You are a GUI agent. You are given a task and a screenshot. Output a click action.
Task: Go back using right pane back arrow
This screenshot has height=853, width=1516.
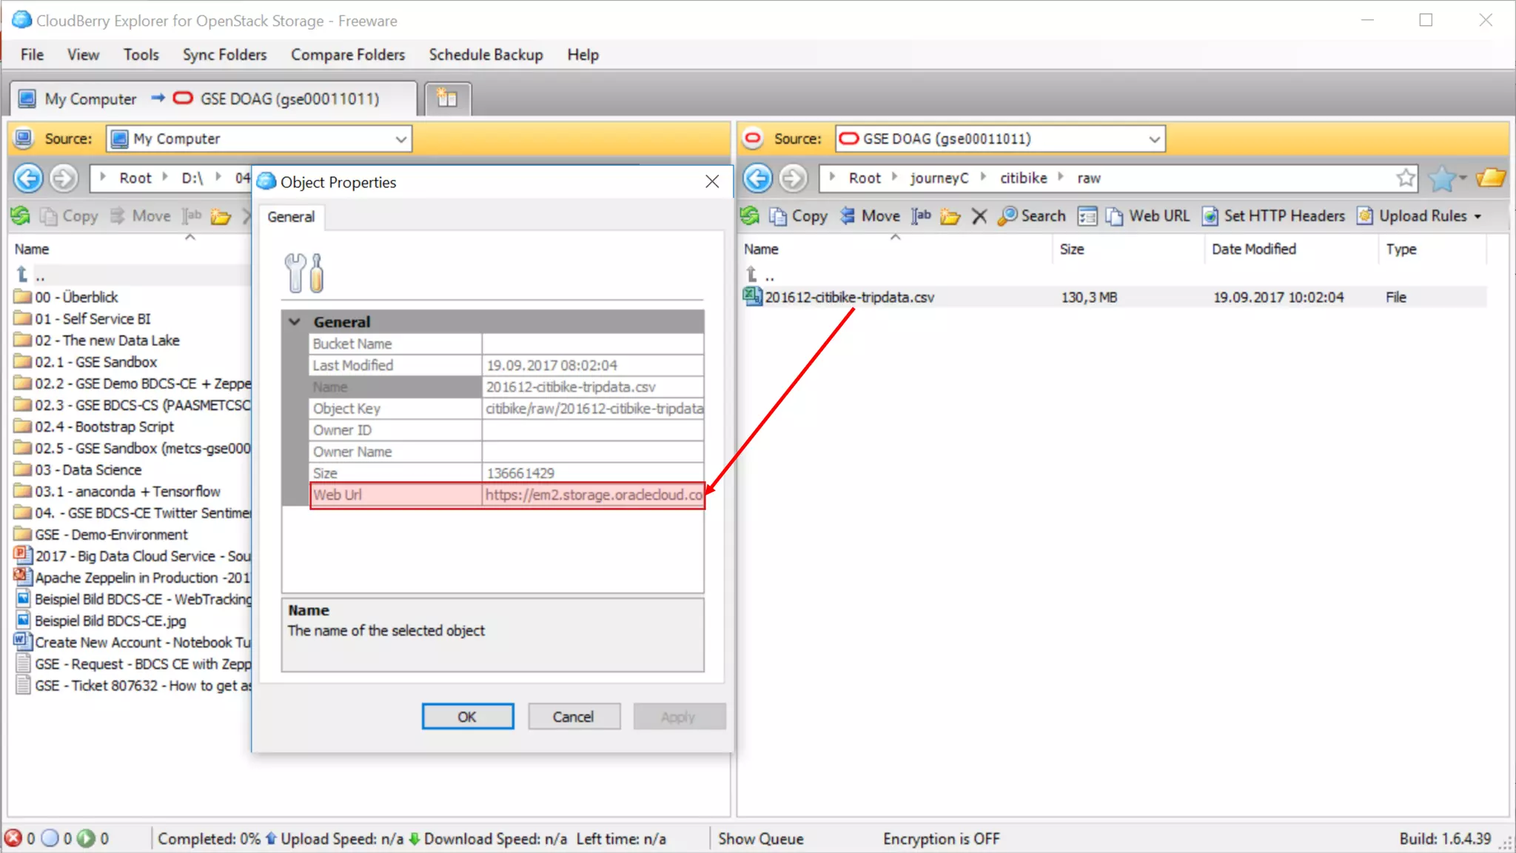758,178
